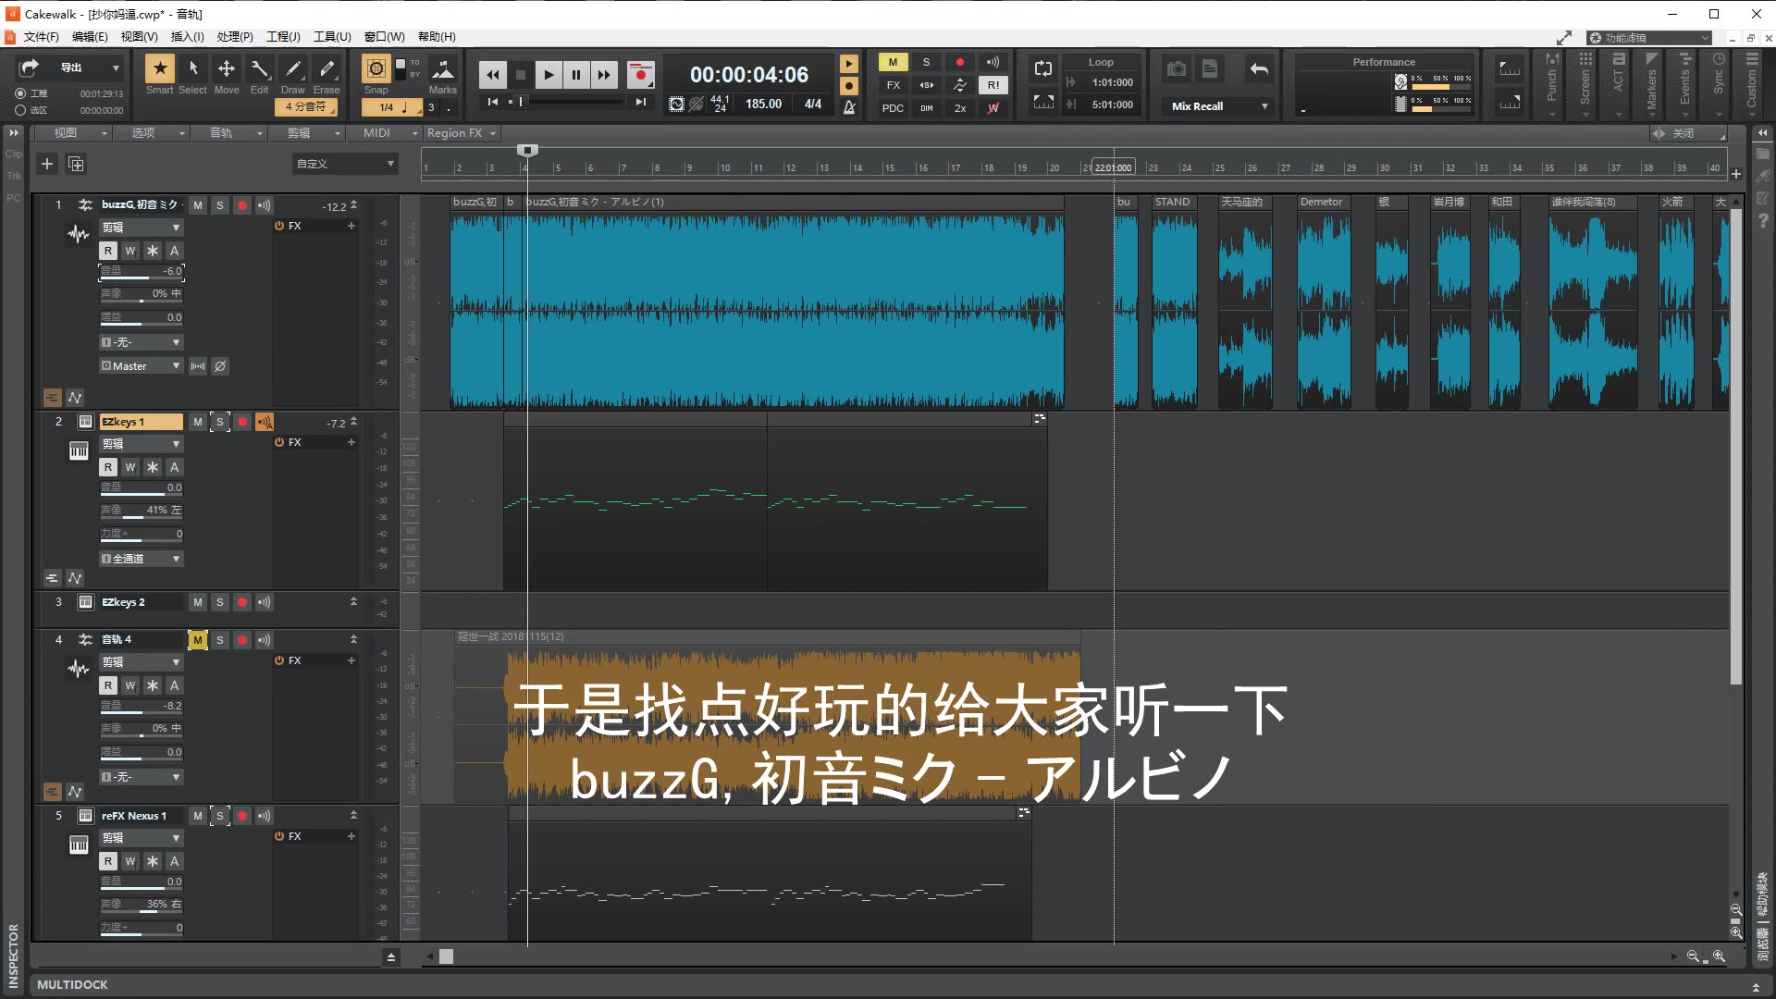Arm record on EZkeys 2 track

coord(241,602)
